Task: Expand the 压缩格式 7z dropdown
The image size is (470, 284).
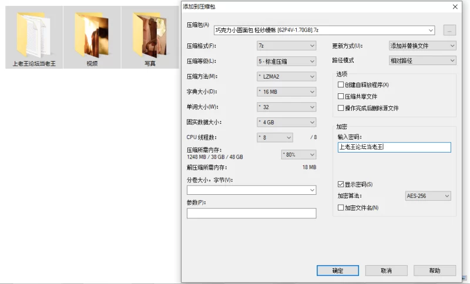Action: pos(287,46)
